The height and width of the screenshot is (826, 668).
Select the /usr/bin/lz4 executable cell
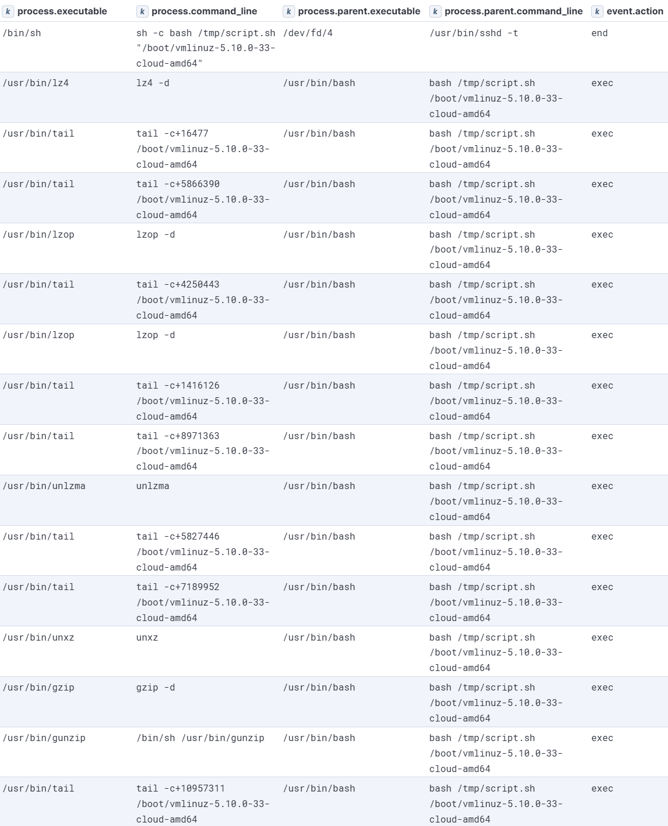[x=36, y=83]
